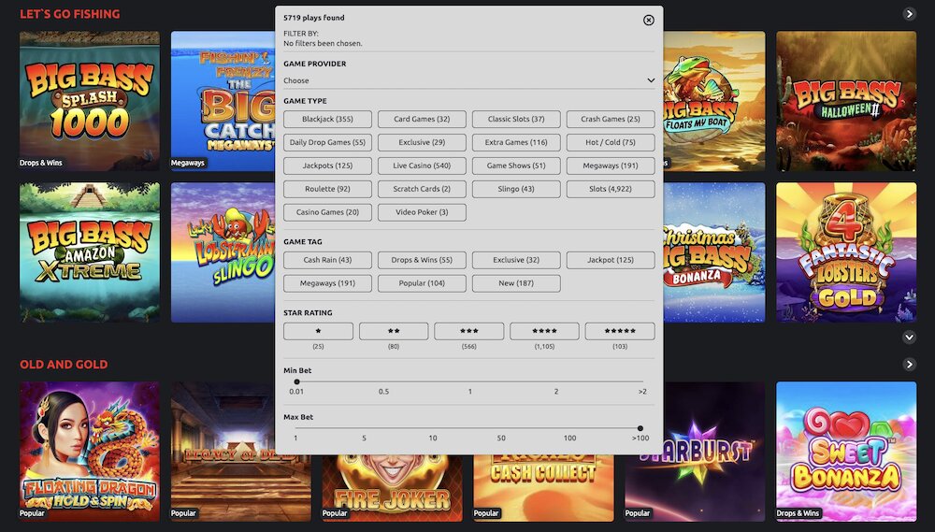Click Popular badge on Floating Dragon tile

tap(32, 513)
